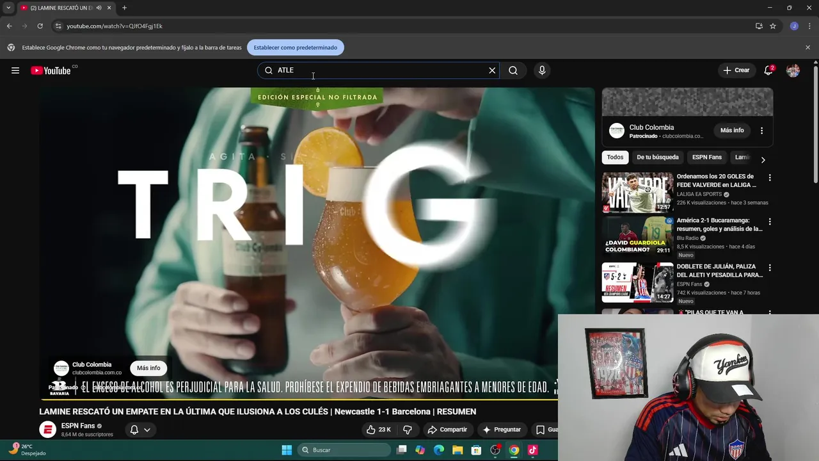Image resolution: width=819 pixels, height=461 pixels.
Task: Open Doblete de Julián video thumbnail
Action: (637, 282)
